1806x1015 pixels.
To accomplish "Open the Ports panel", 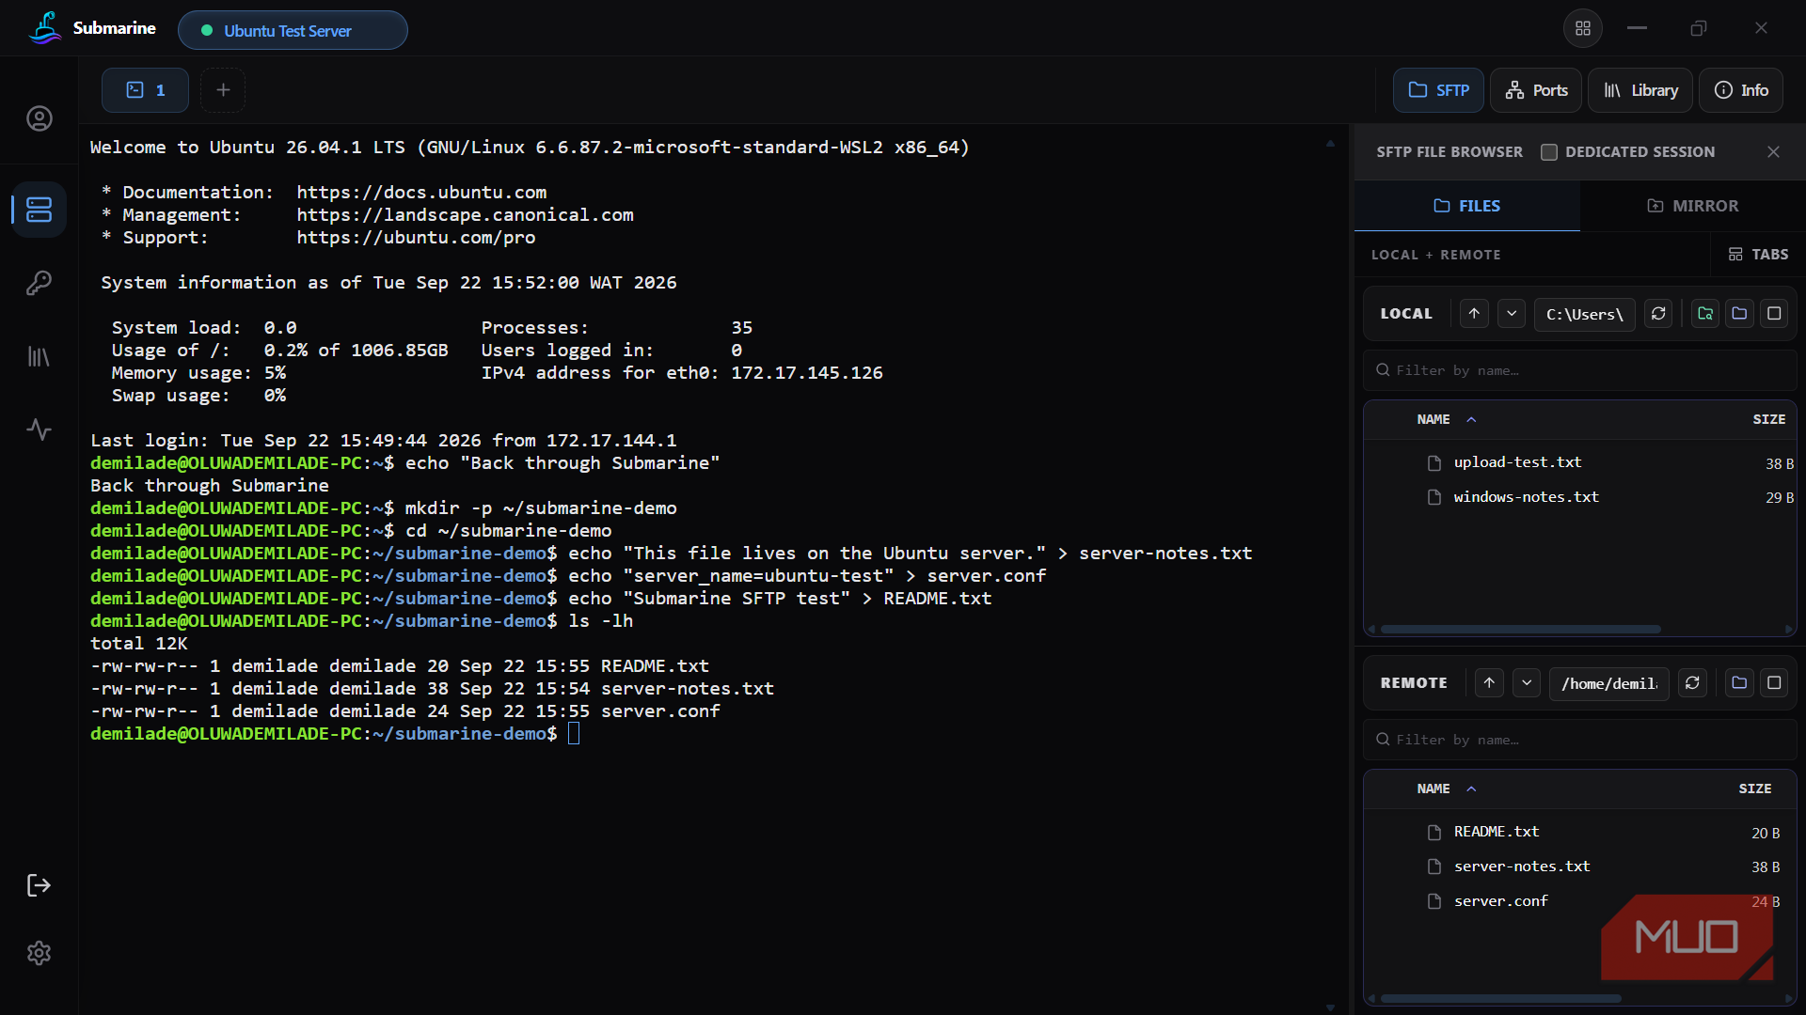I will [1536, 90].
